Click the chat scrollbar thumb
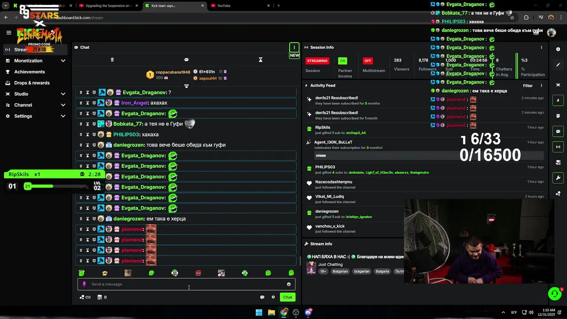Image resolution: width=567 pixels, height=319 pixels. point(300,261)
